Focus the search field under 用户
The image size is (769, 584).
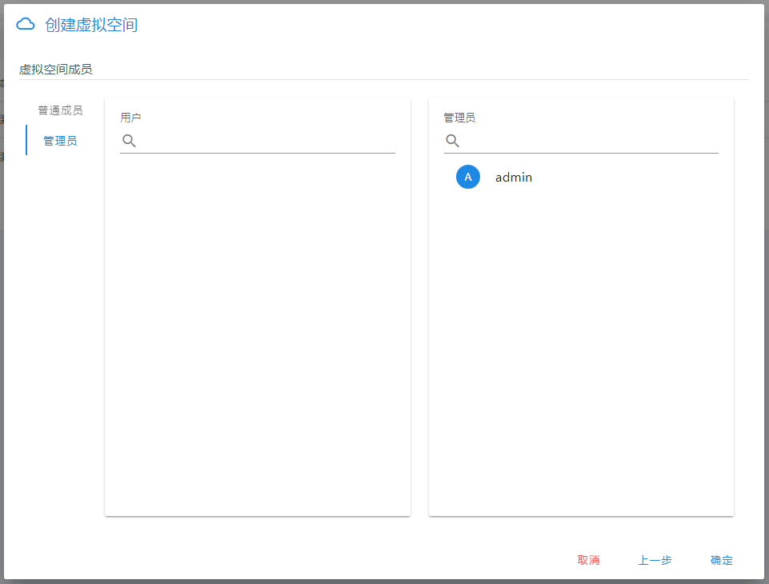[267, 142]
